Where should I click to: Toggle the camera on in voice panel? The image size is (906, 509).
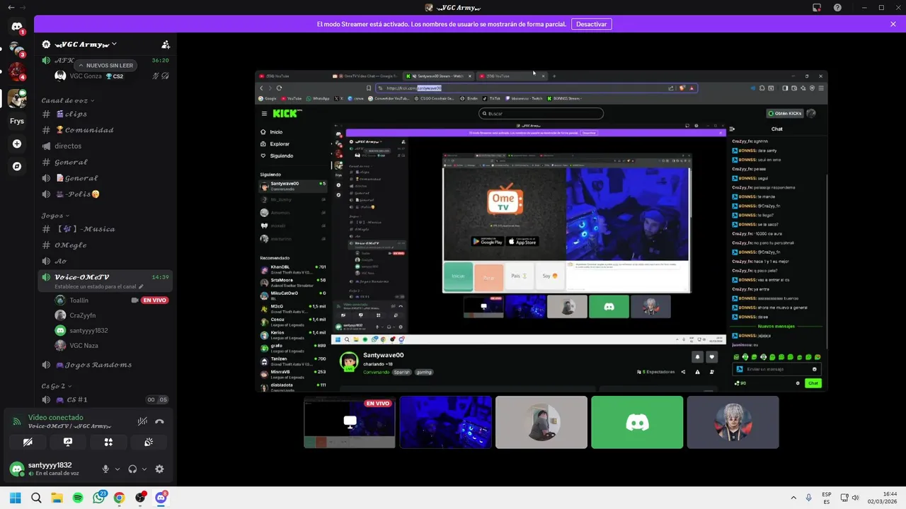[28, 442]
